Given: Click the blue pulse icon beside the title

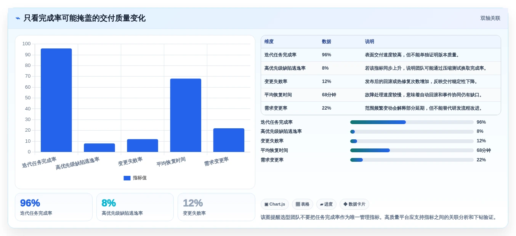Looking at the screenshot, I should (18, 18).
